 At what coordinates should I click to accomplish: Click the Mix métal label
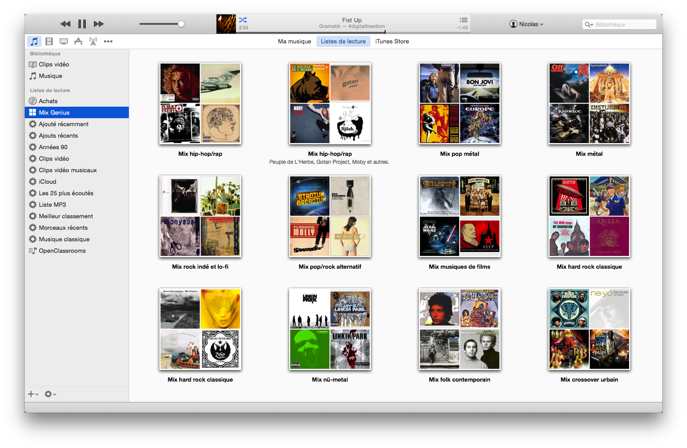[589, 154]
